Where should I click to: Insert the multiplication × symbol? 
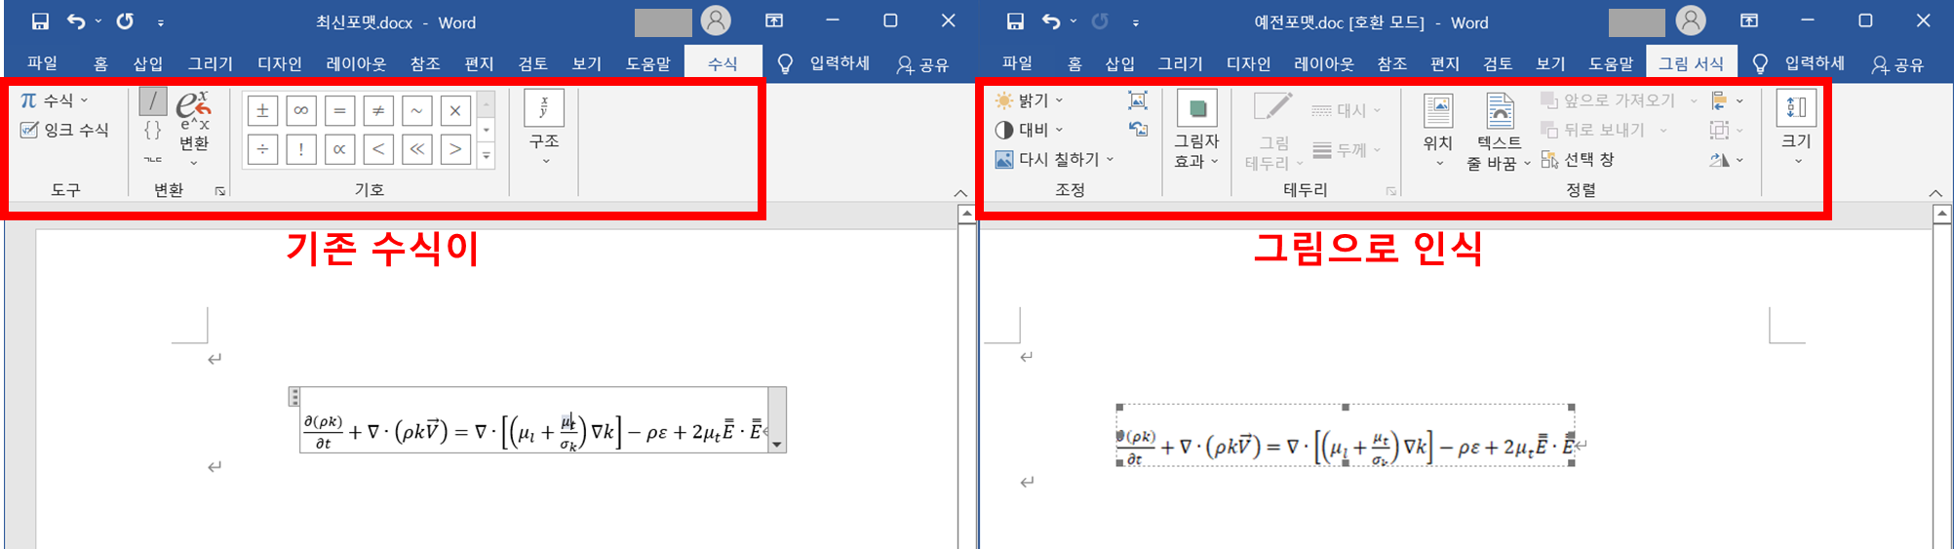pos(455,111)
